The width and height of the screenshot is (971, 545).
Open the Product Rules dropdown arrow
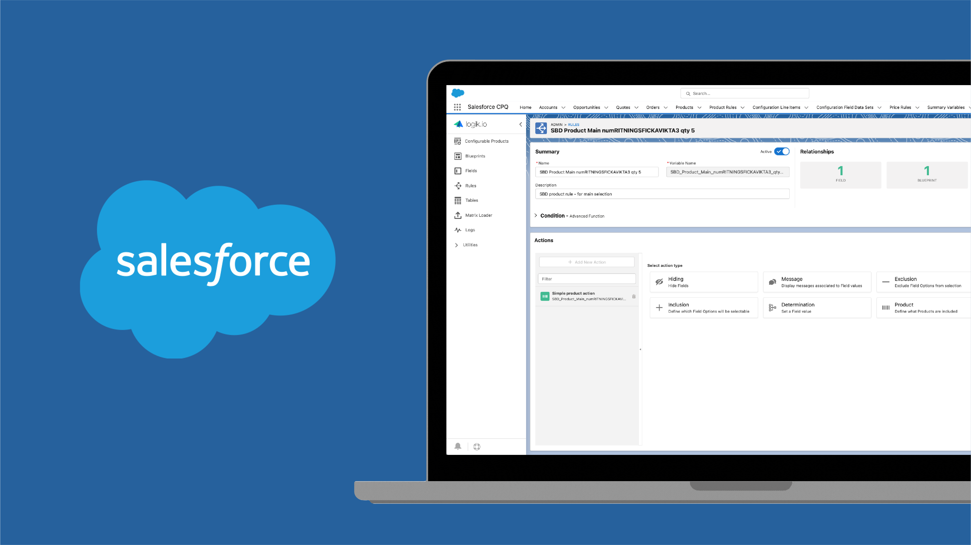coord(743,108)
